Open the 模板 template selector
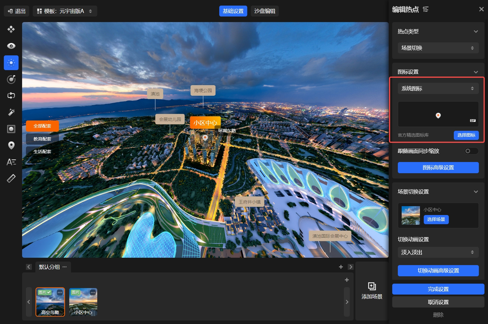Screen dimensions: 488x324 click(x=65, y=11)
